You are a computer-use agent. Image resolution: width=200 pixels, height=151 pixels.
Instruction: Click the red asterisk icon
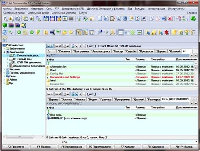tap(167, 32)
